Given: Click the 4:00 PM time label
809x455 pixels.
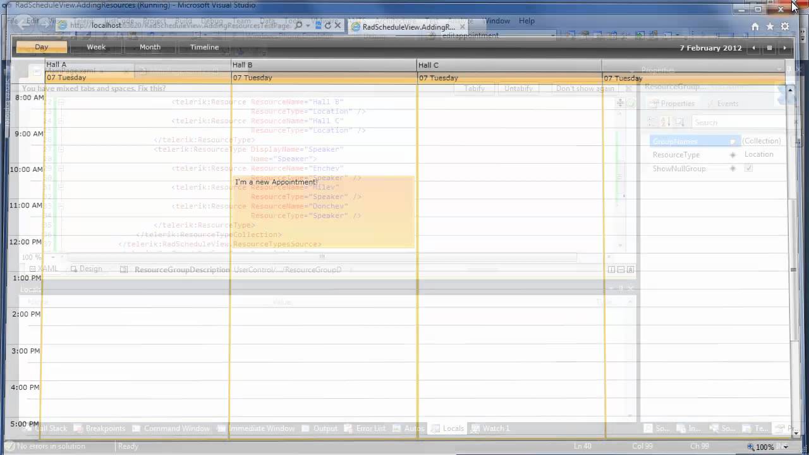Looking at the screenshot, I should [27, 387].
